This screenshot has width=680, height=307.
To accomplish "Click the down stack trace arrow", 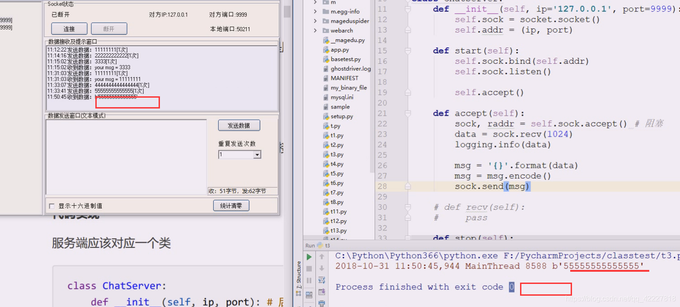I will (322, 269).
